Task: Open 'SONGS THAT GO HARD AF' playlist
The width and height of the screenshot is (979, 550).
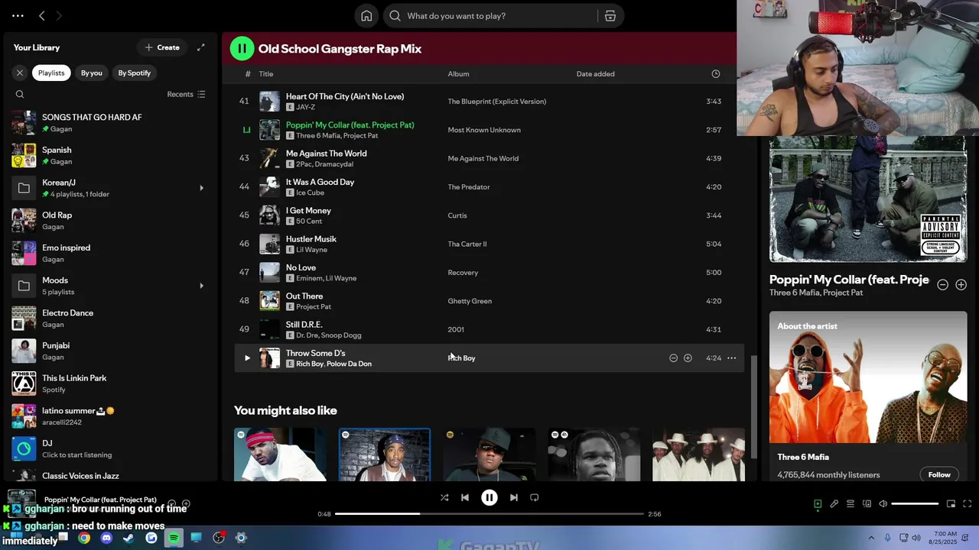Action: pos(111,123)
